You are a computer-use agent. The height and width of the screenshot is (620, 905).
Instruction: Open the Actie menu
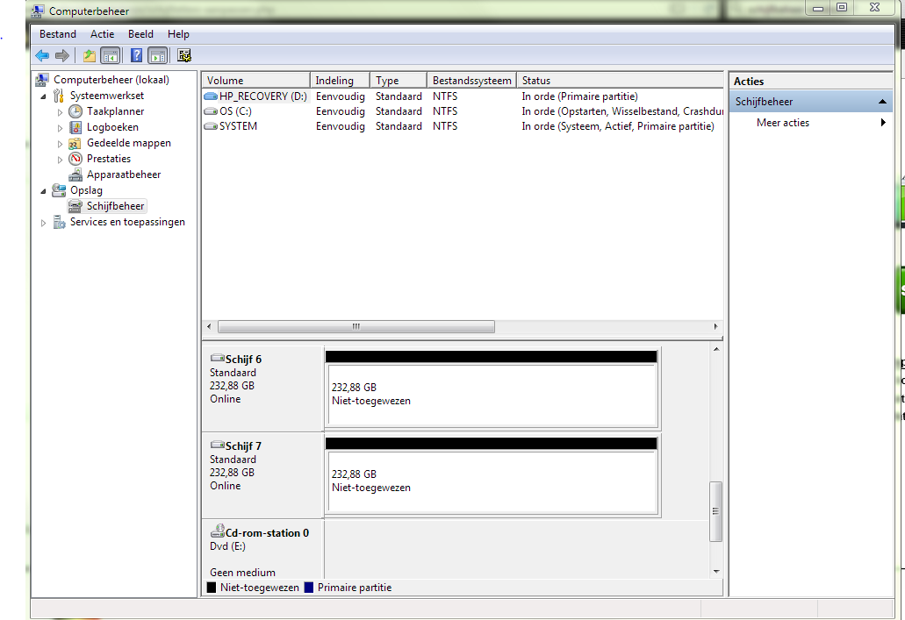point(102,34)
